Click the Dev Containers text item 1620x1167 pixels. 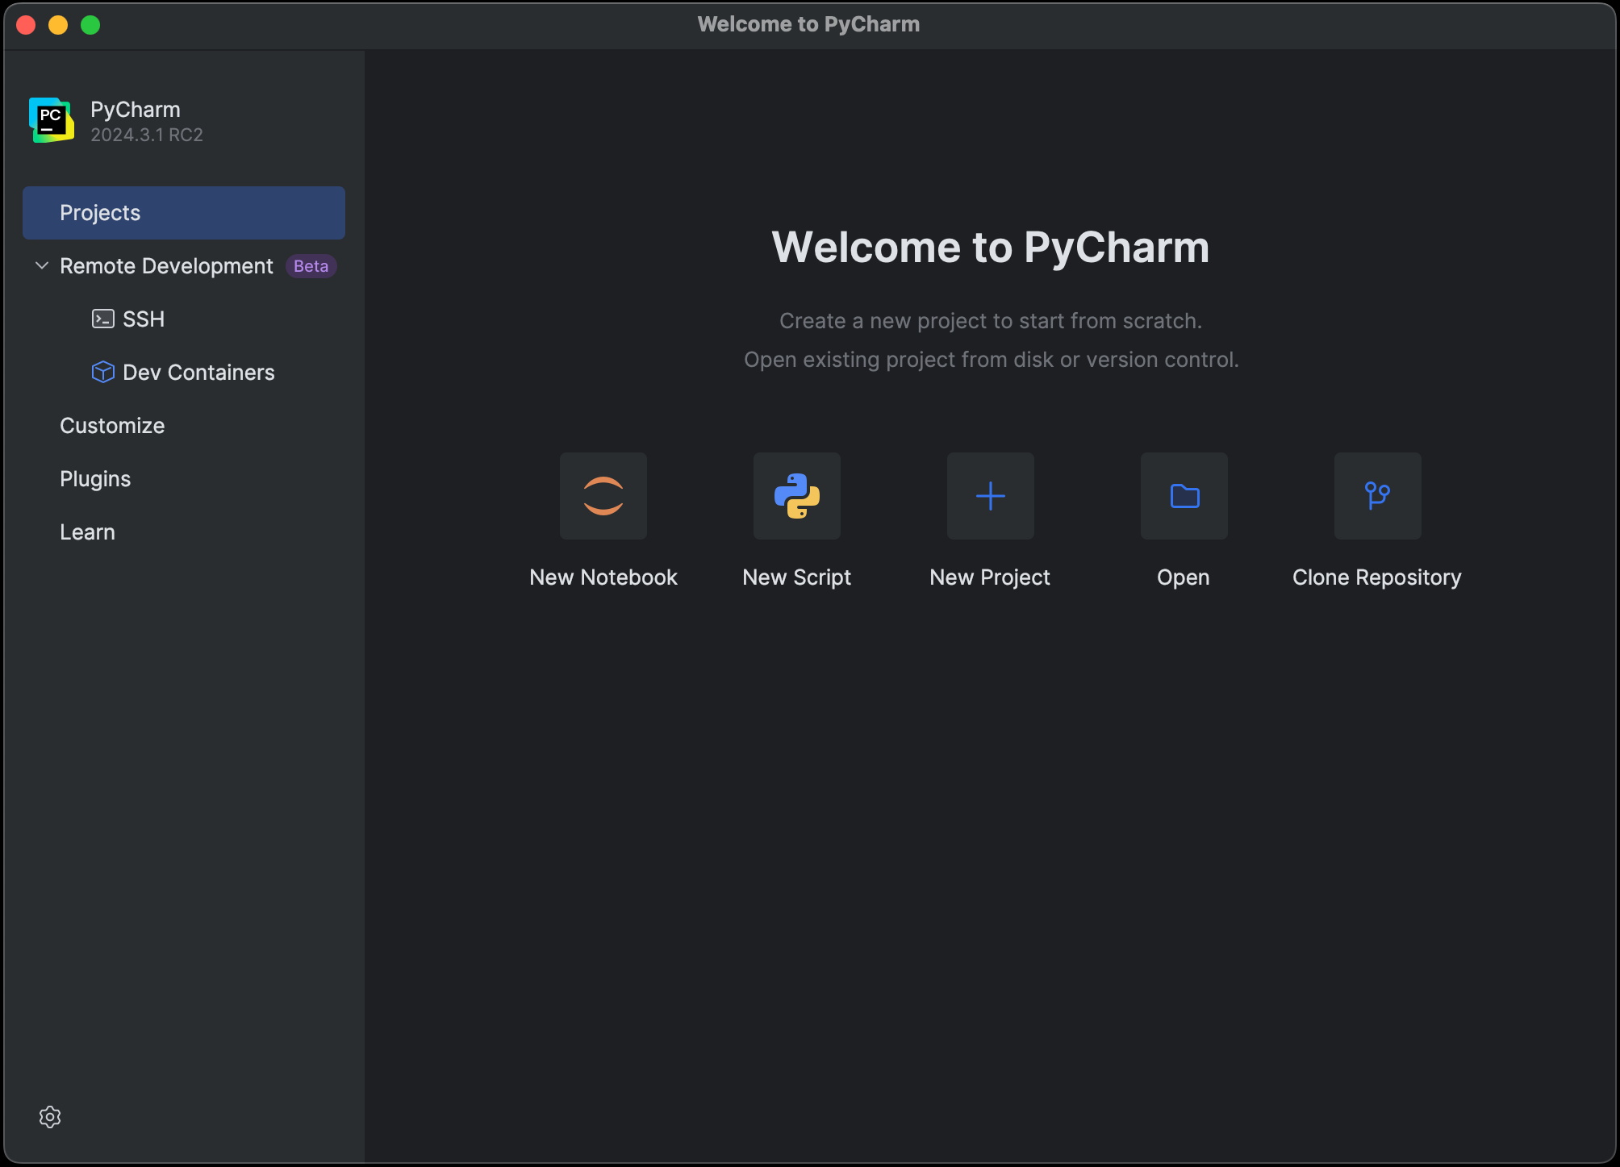[198, 373]
